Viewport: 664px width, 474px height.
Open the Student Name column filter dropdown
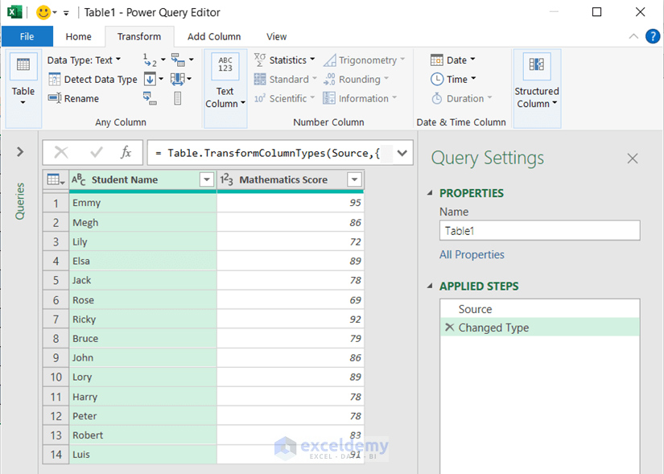(x=207, y=179)
